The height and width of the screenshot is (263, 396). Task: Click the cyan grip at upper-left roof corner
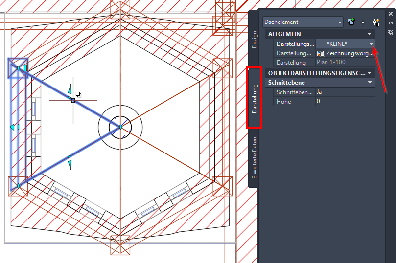[18, 68]
